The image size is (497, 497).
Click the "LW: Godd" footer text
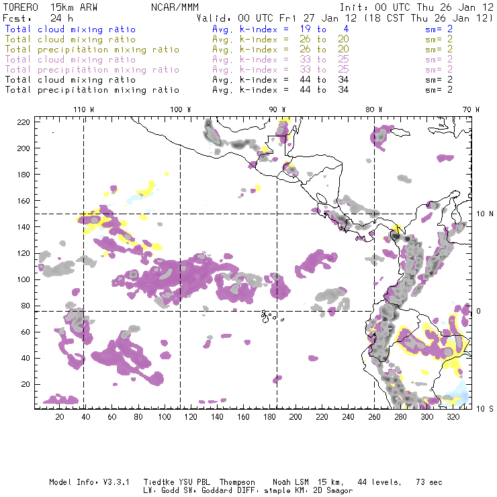coord(161,490)
